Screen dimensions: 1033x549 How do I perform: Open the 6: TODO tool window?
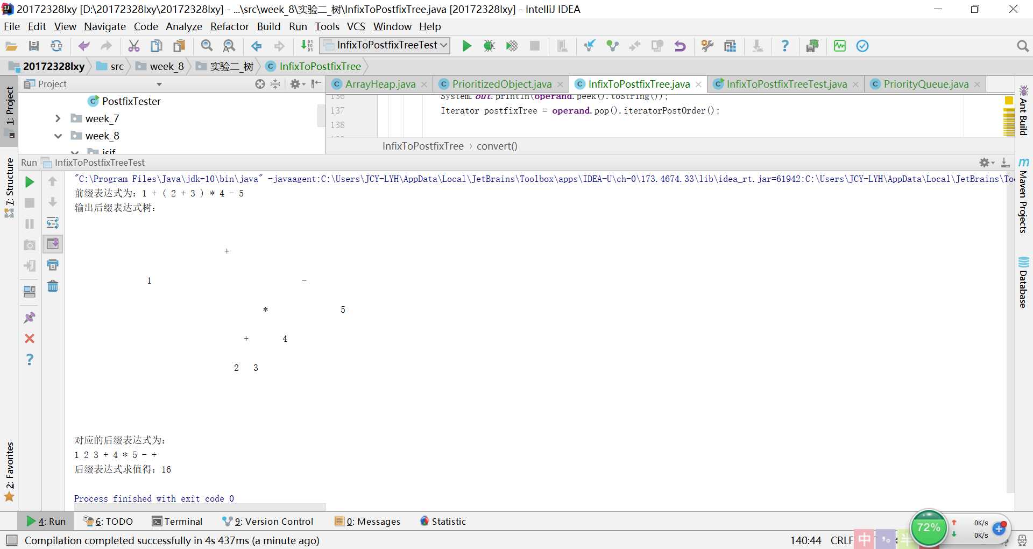pos(108,521)
